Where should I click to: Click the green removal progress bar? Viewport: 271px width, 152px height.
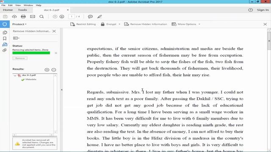tap(31, 53)
